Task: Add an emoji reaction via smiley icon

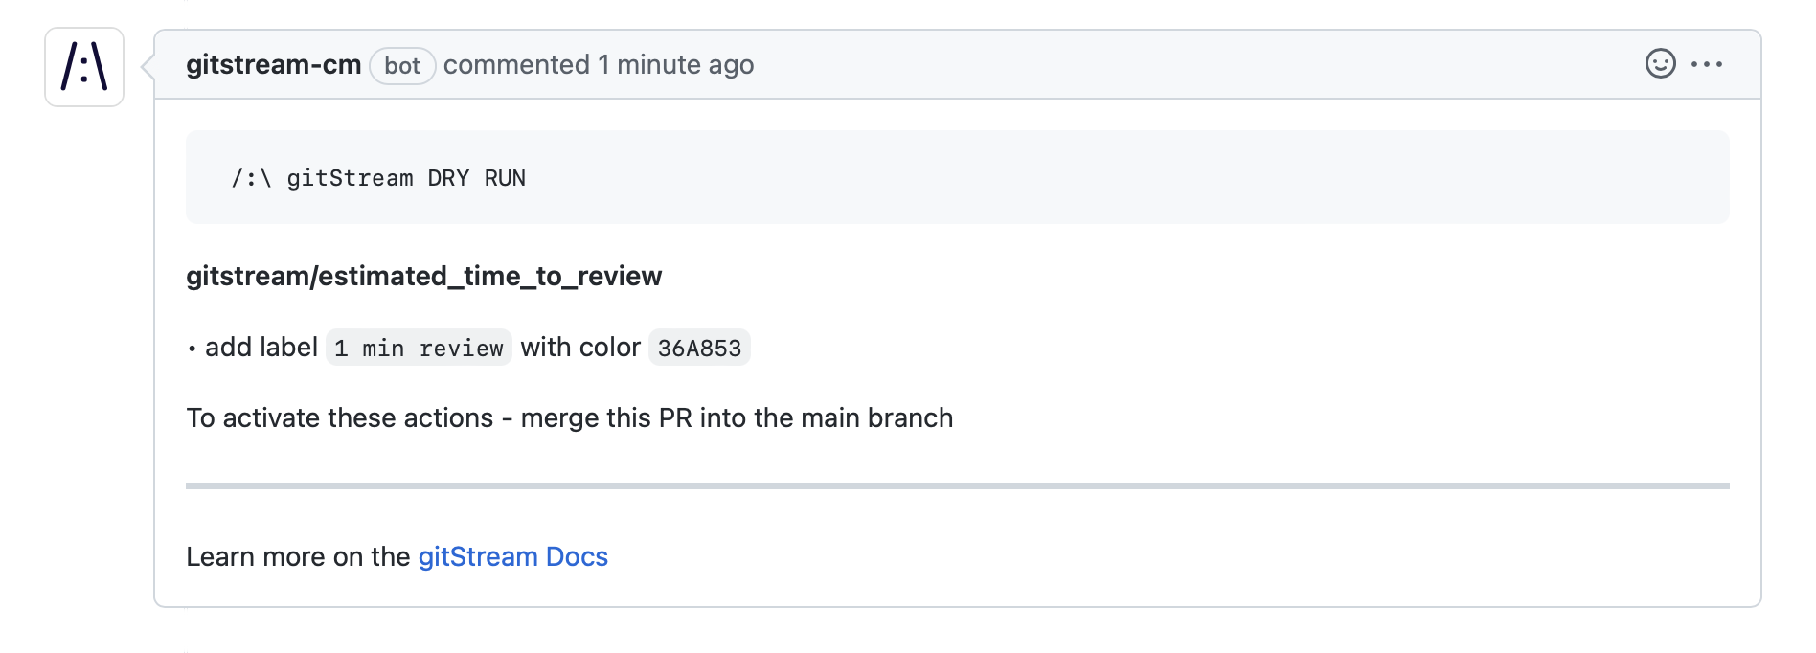Action: (1660, 64)
